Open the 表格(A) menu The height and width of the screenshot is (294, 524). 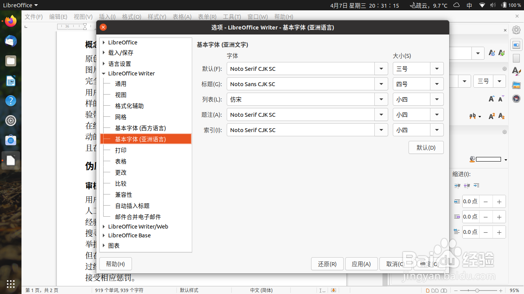[x=182, y=17]
